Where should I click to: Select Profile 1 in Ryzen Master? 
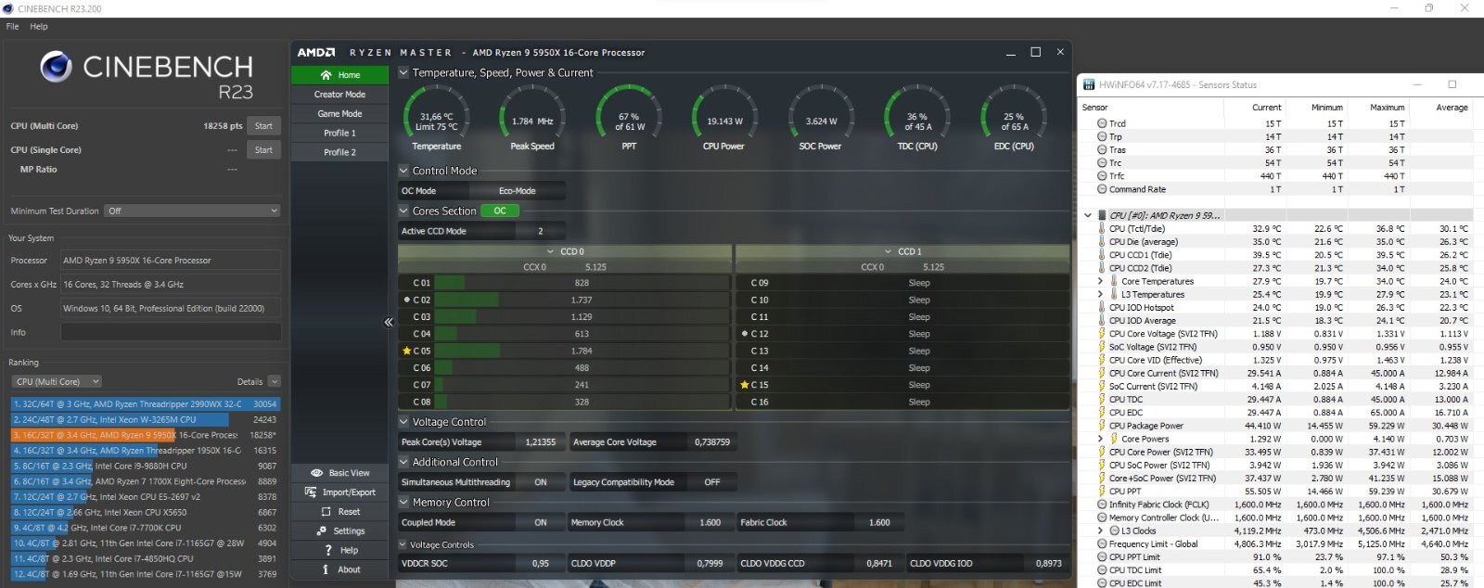[339, 134]
